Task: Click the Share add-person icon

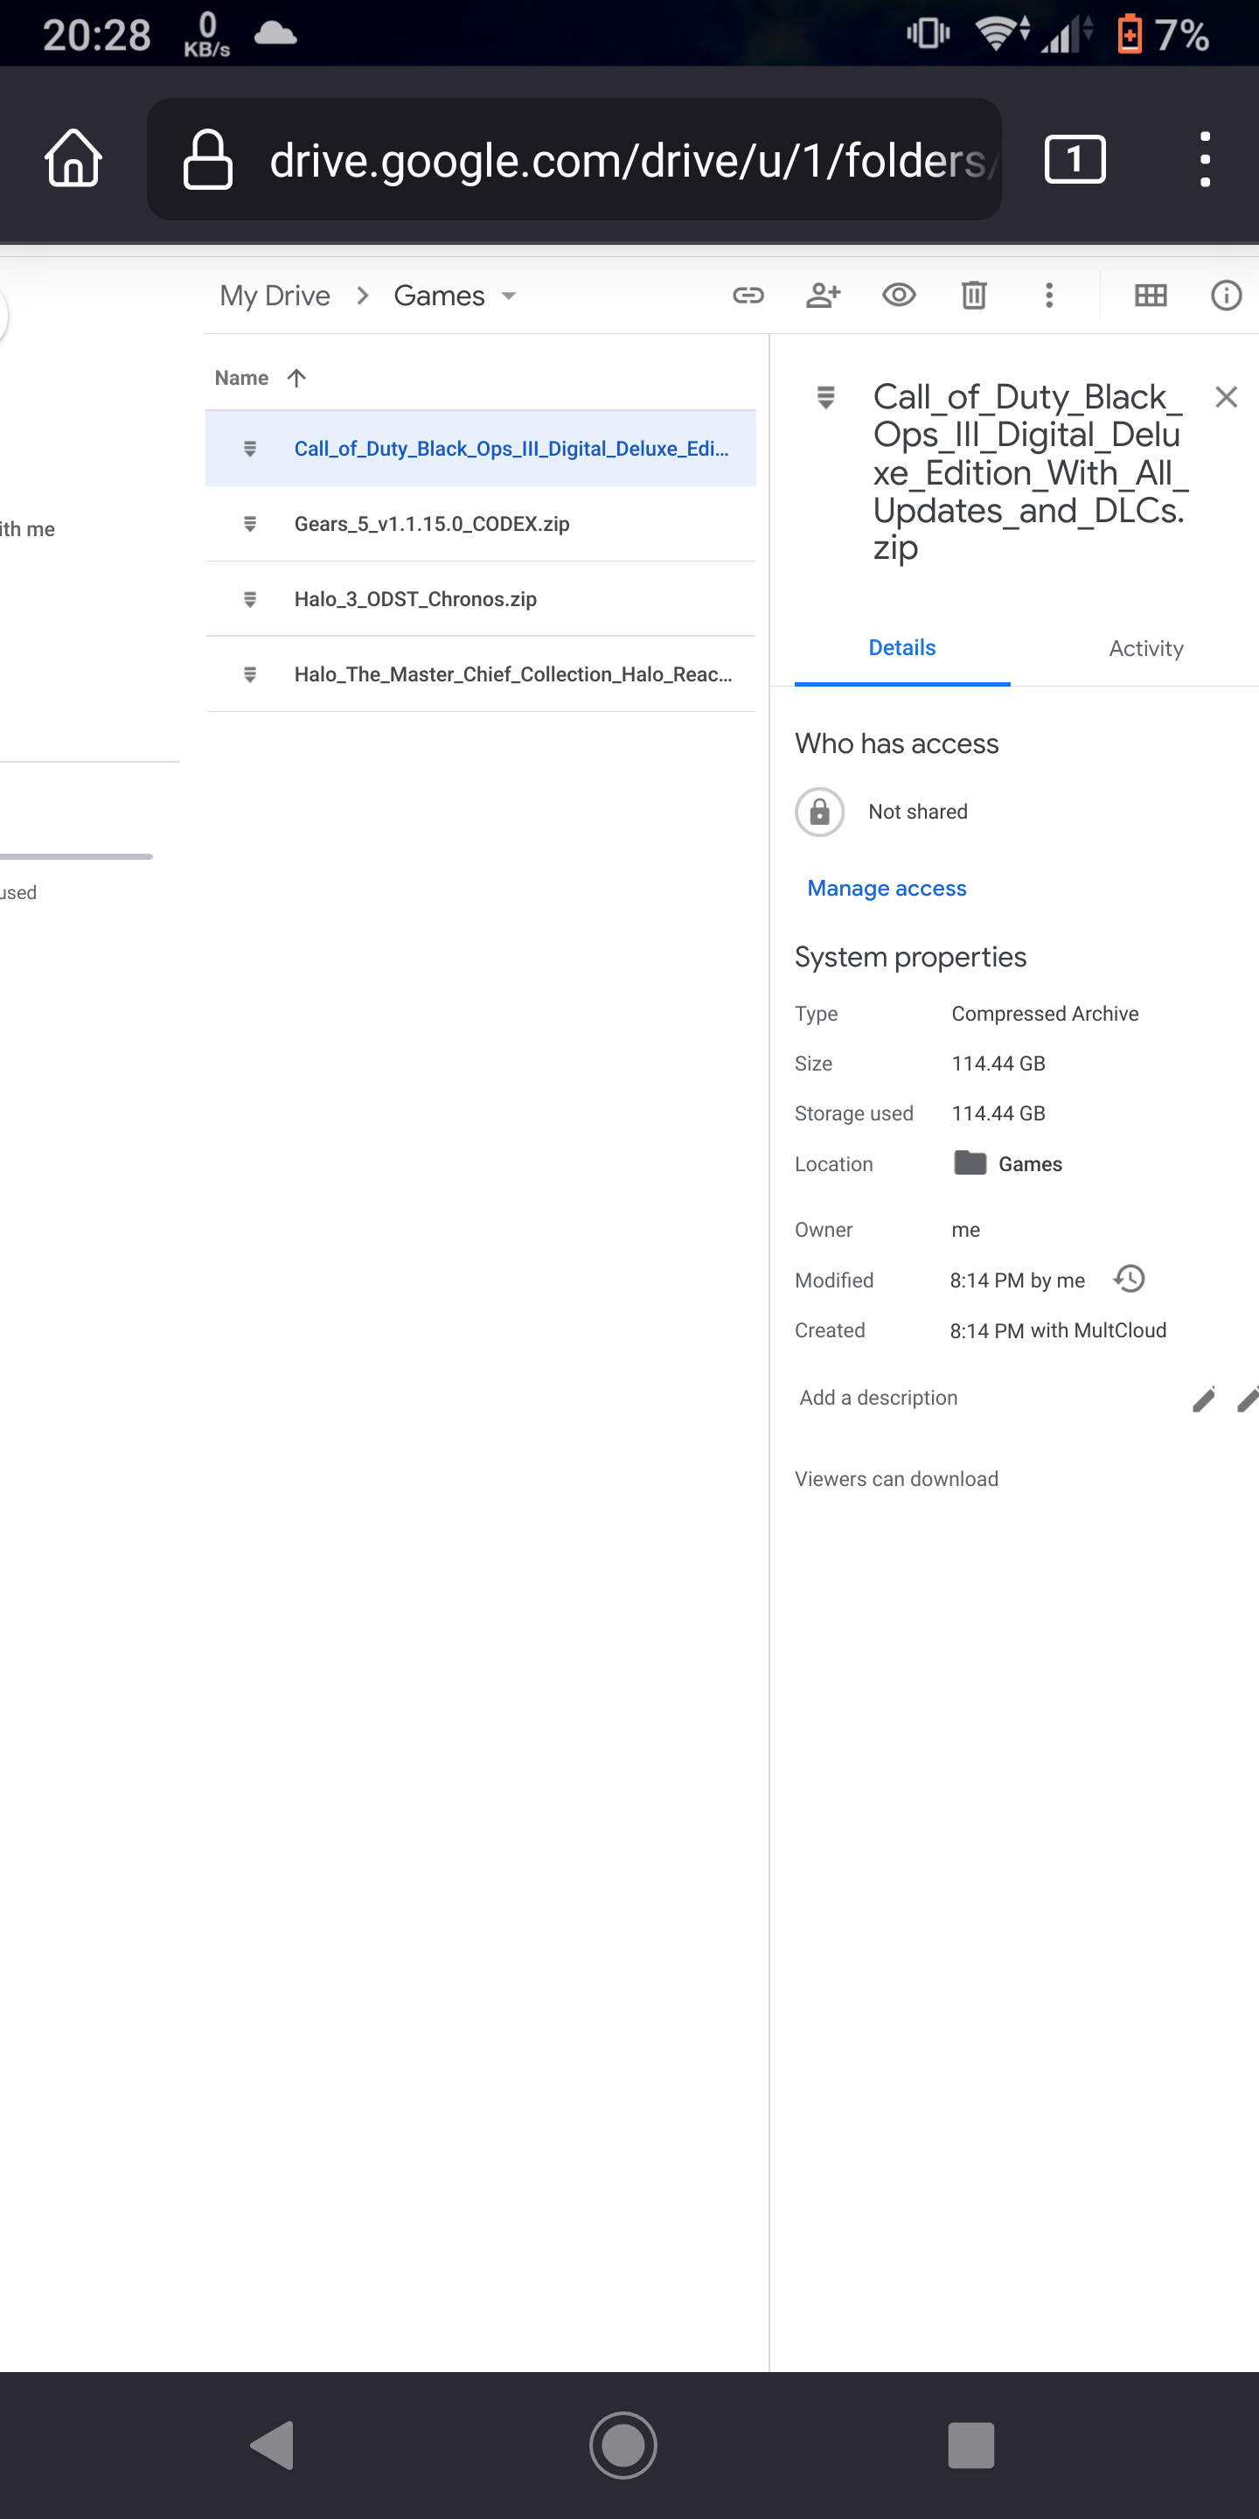Action: [823, 296]
